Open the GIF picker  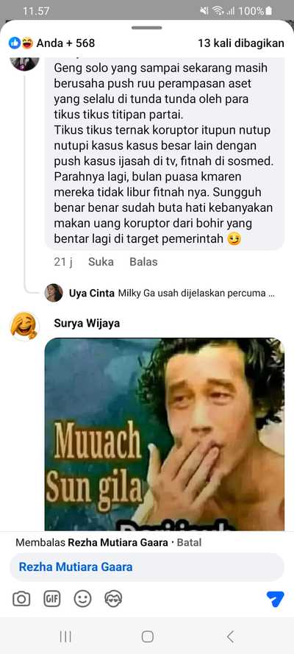[x=52, y=600]
